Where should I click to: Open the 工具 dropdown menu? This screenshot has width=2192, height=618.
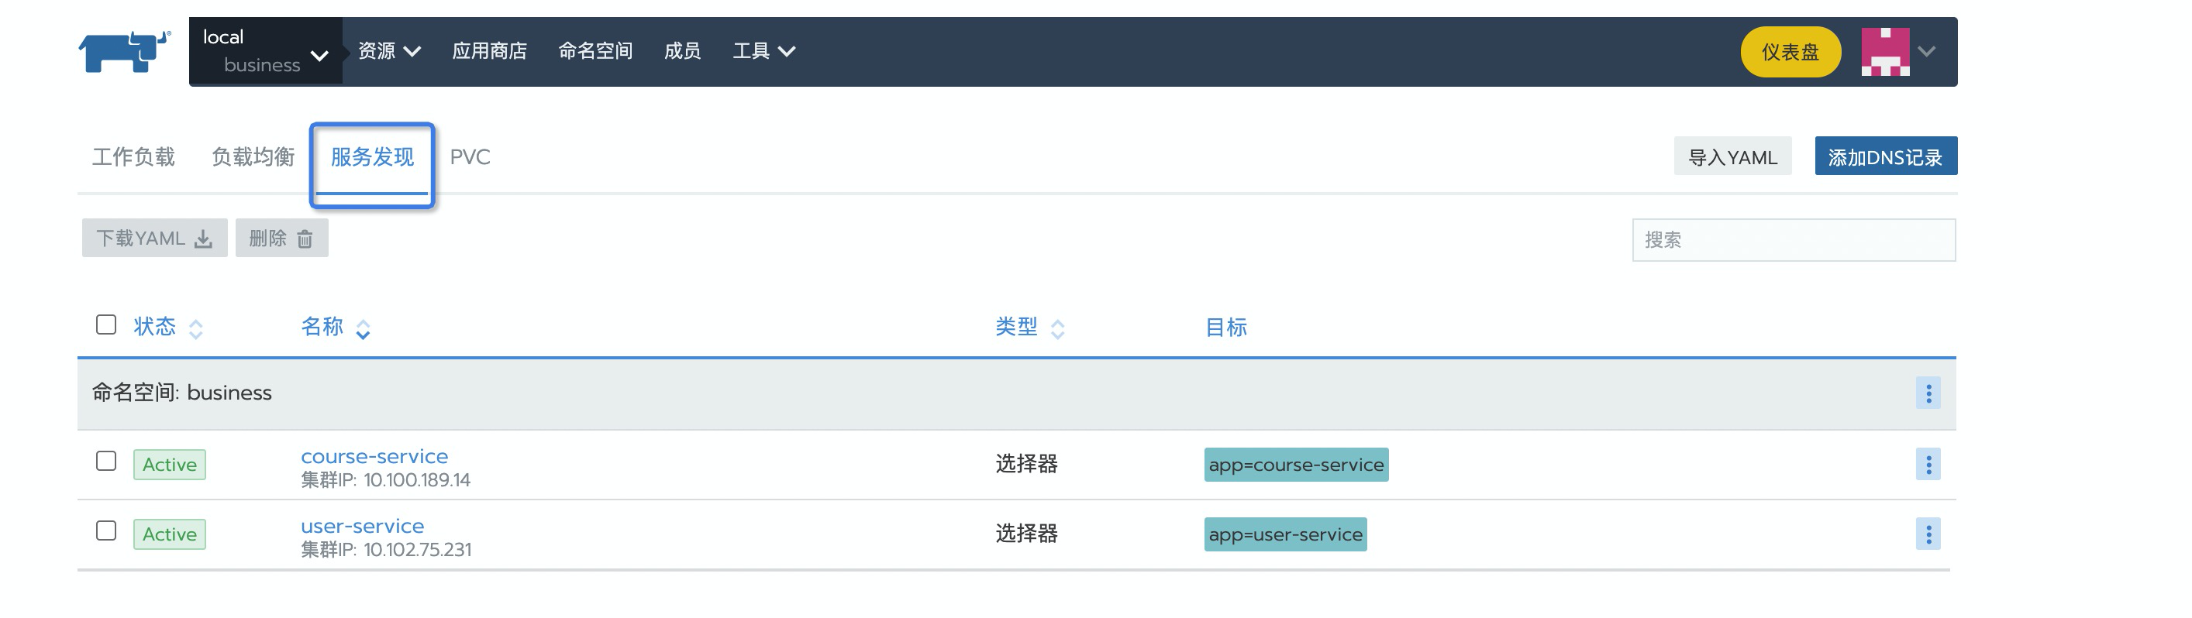click(x=763, y=51)
